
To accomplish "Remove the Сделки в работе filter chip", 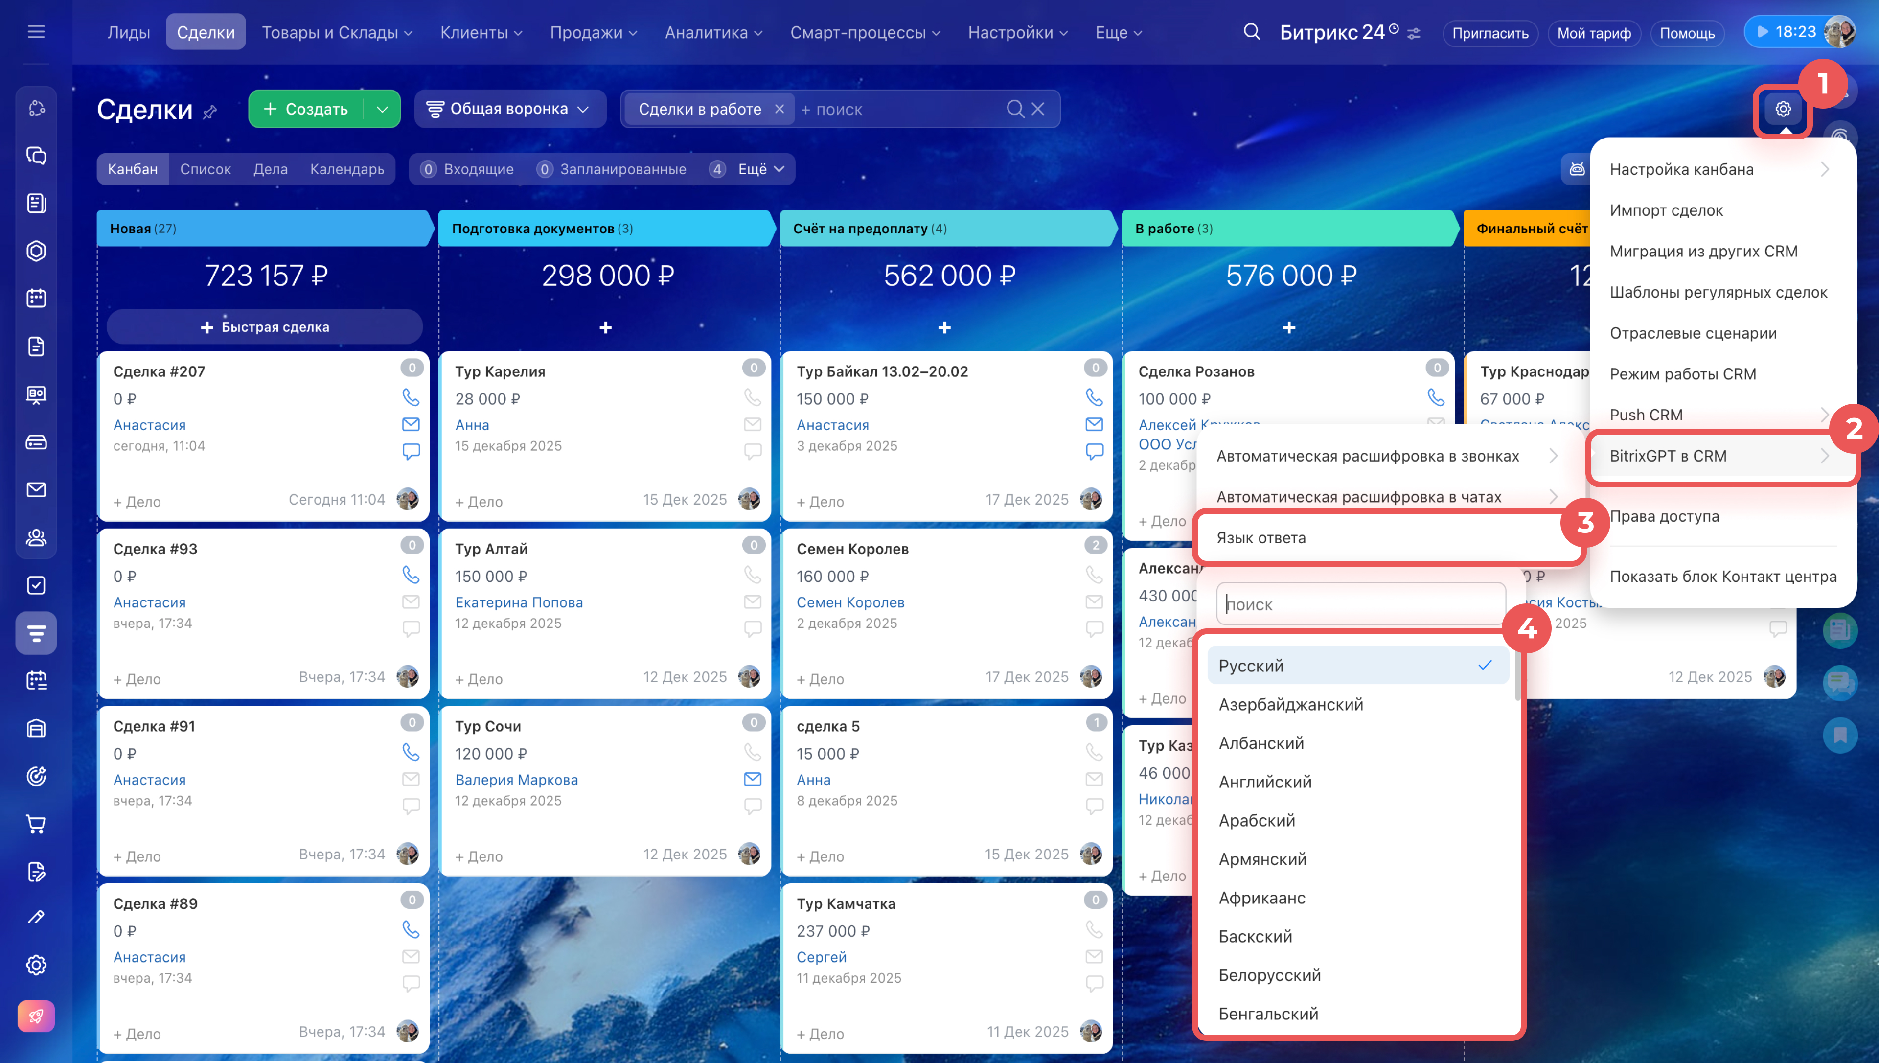I will (x=779, y=110).
